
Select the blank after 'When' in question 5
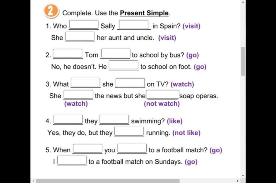88,148
